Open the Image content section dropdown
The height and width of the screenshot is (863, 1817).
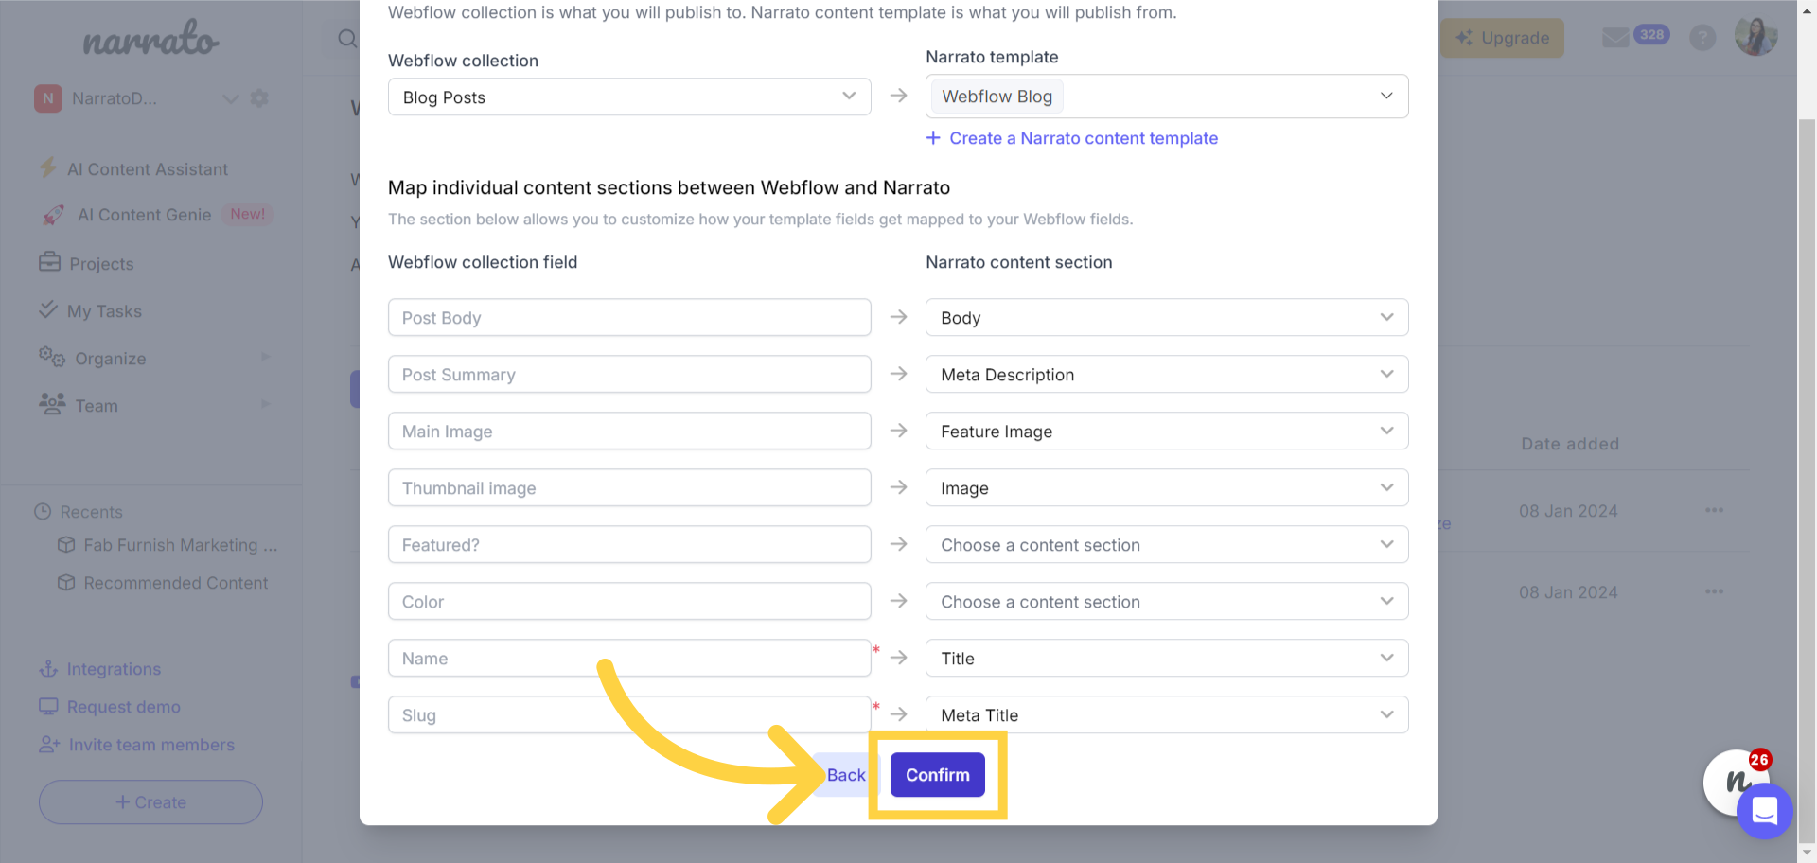1167,488
